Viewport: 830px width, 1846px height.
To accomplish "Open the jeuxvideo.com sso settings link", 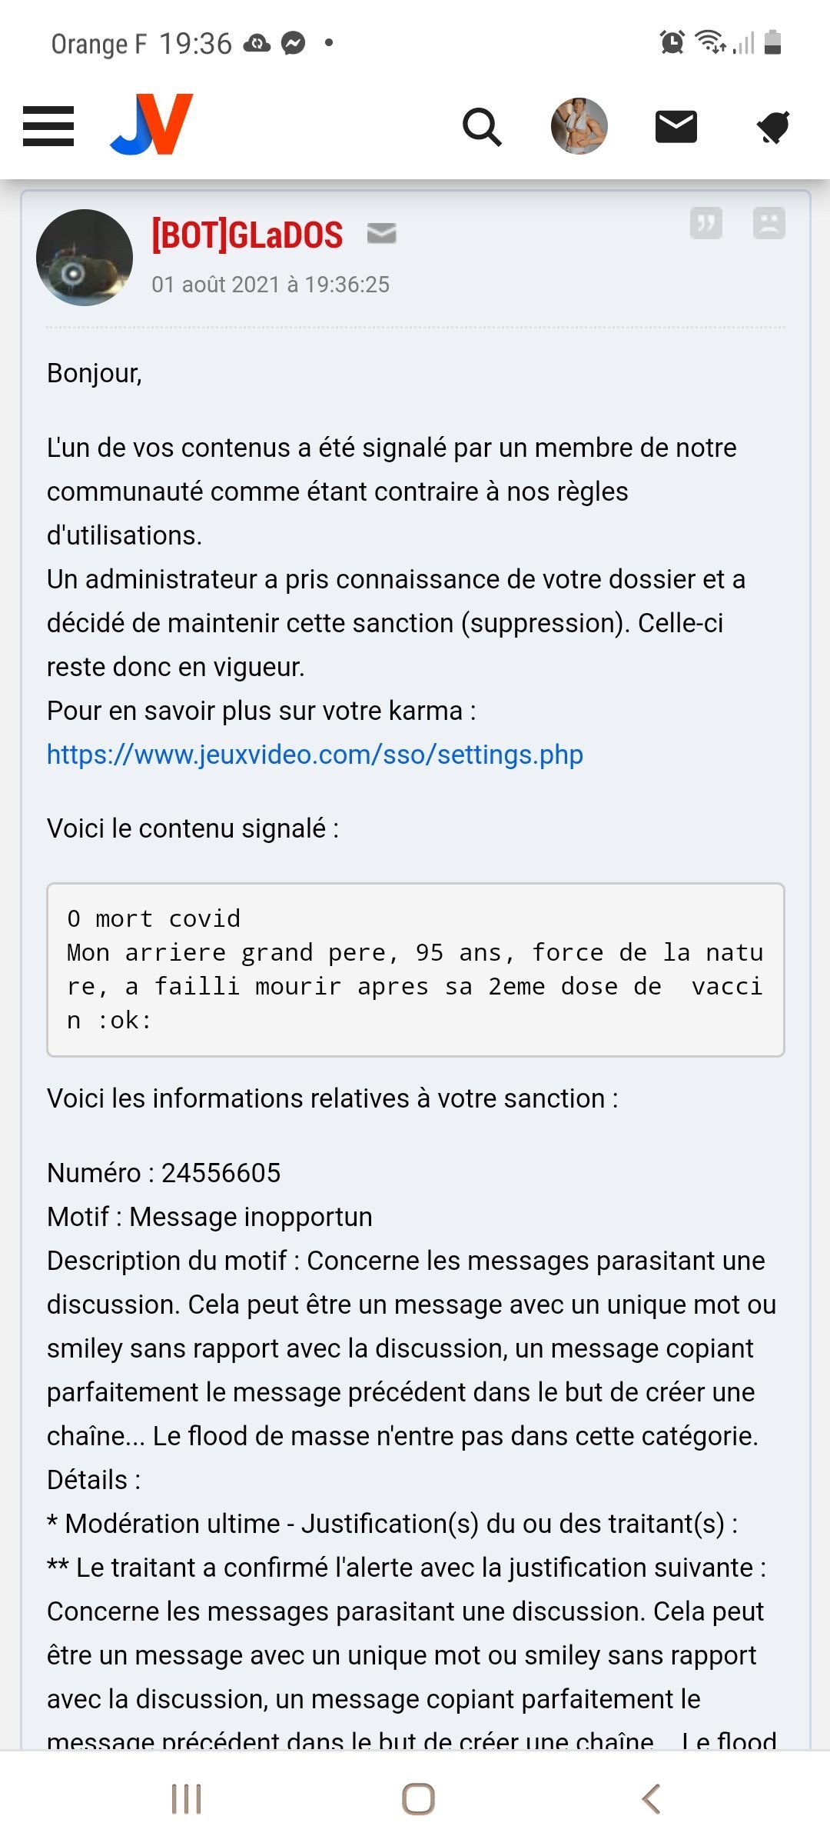I will (315, 755).
